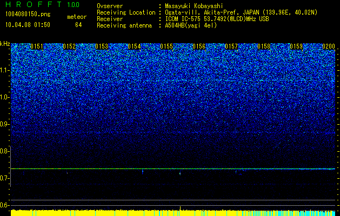340x216 pixels.
Task: Click the 'Receiving antenna' label
Action: (x=124, y=25)
